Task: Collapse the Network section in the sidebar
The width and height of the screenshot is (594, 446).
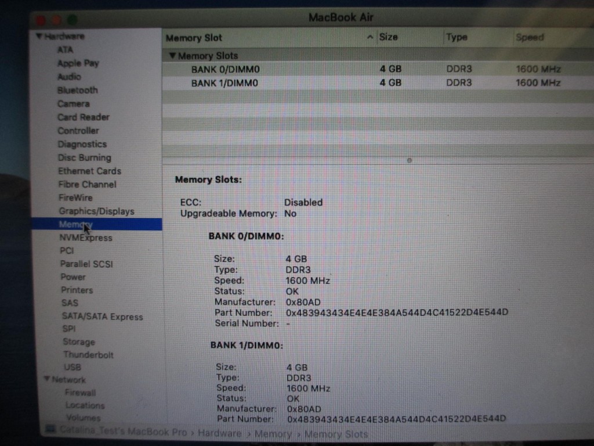Action: 46,379
